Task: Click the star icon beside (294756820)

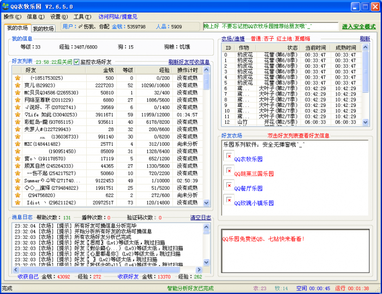Action: pos(17,195)
